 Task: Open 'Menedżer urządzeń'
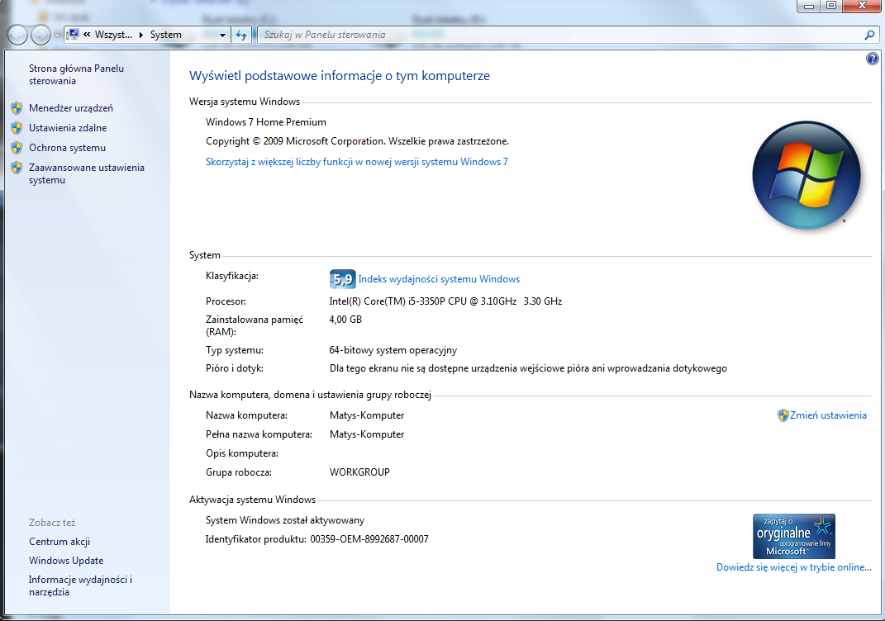pyautogui.click(x=71, y=107)
